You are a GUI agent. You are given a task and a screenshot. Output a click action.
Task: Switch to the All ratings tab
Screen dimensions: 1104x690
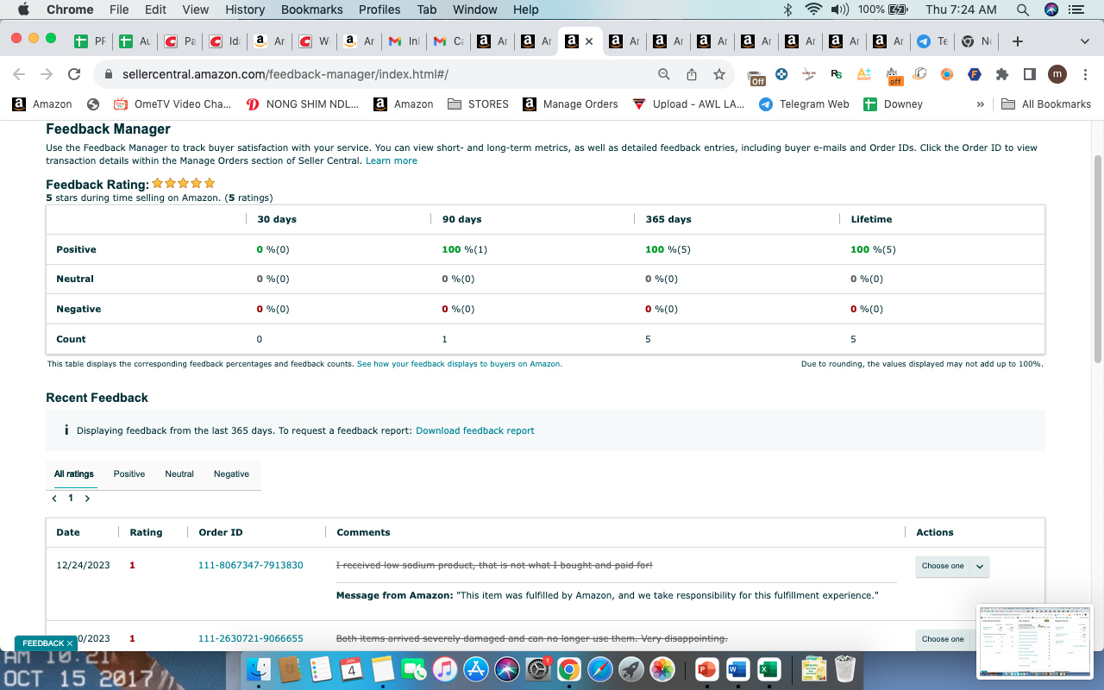[74, 474]
